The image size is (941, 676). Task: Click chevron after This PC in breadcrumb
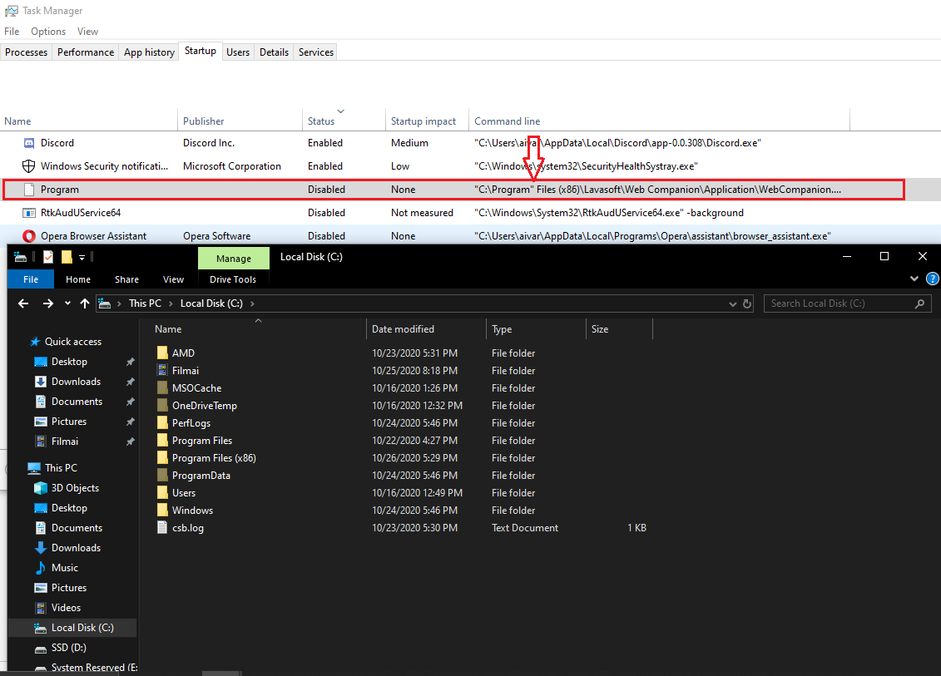point(171,303)
